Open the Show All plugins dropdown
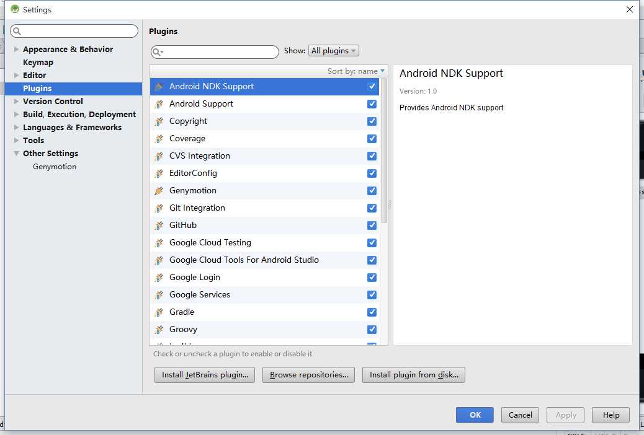 click(x=334, y=50)
